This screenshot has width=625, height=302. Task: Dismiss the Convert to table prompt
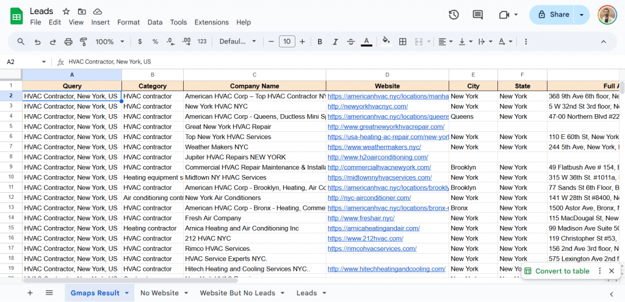[x=612, y=271]
